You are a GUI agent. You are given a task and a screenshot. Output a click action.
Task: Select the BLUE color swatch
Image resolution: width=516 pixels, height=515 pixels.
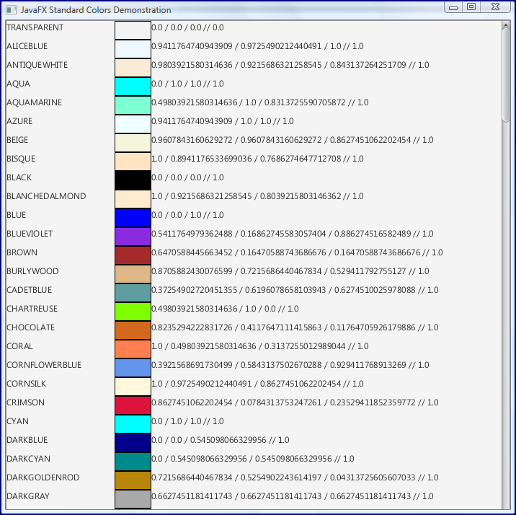pyautogui.click(x=133, y=218)
